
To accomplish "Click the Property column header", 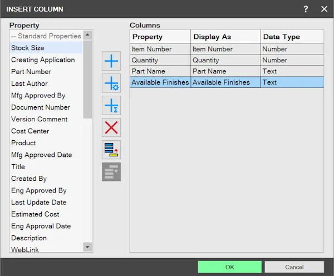I will pyautogui.click(x=160, y=37).
